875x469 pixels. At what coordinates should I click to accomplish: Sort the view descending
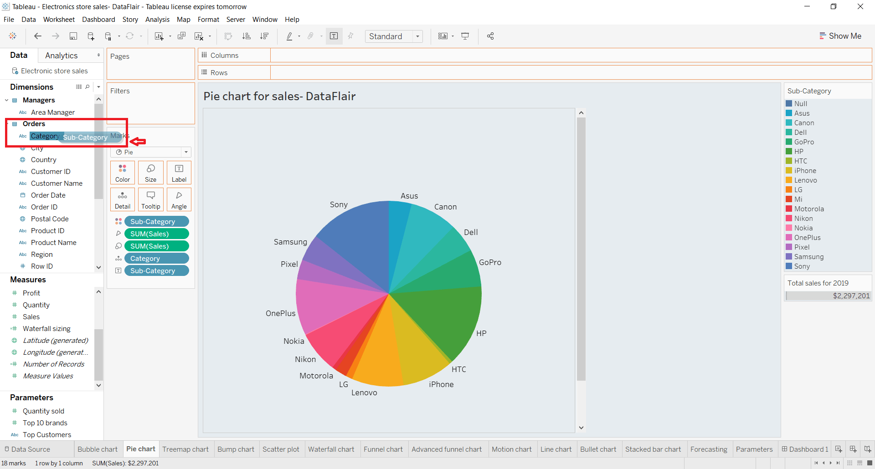pos(264,36)
